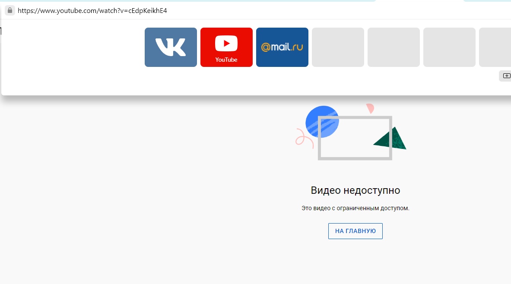The width and height of the screenshot is (511, 284).
Task: Click the add-tile plus icon button
Action: [x=506, y=76]
